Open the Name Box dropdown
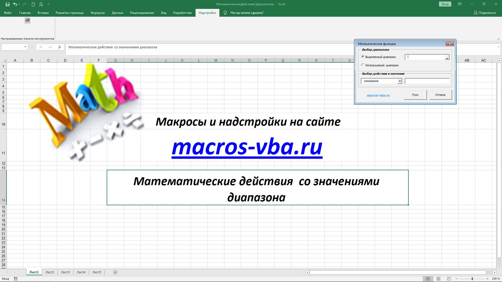 [x=25, y=47]
